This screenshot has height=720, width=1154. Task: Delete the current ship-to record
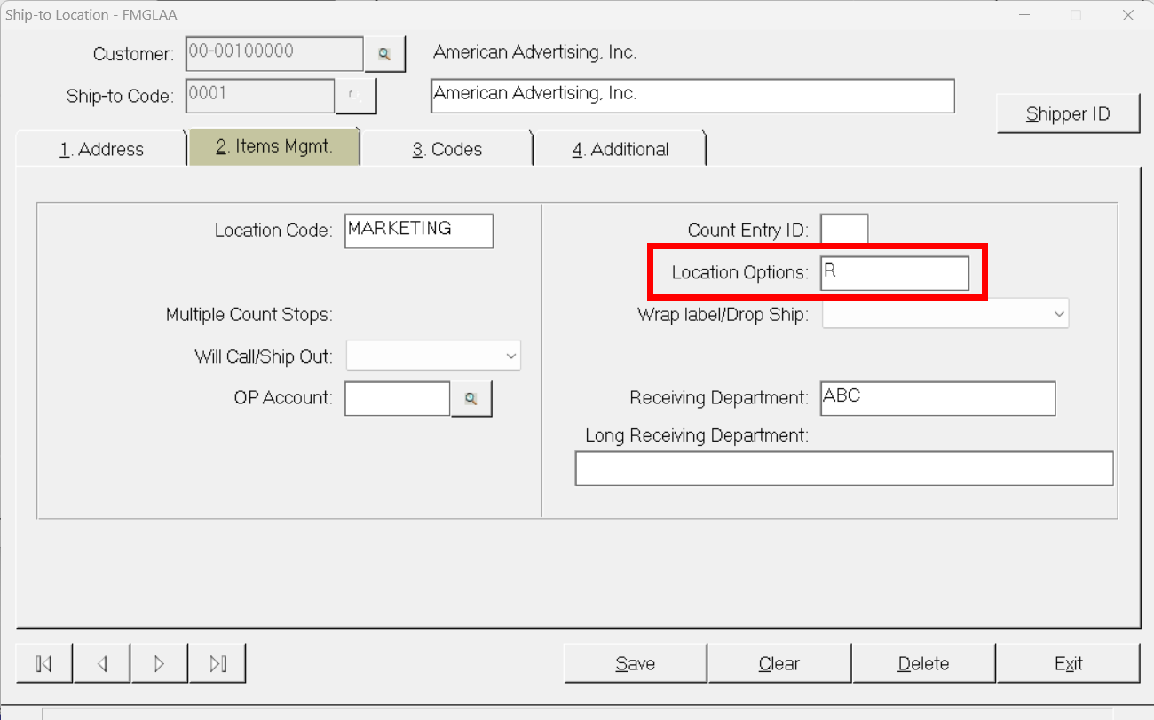click(x=923, y=663)
